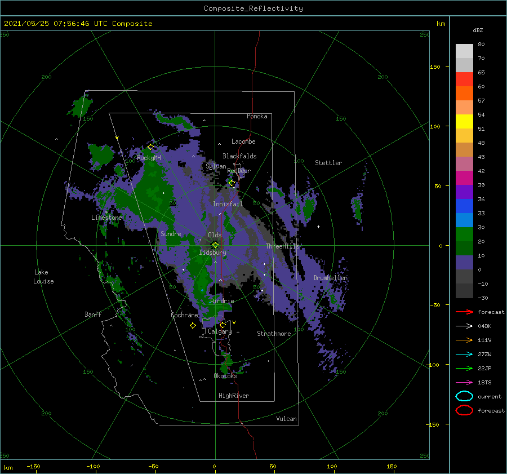Click the yellow diamond marker below RedDeer
The height and width of the screenshot is (474, 507).
click(x=232, y=183)
